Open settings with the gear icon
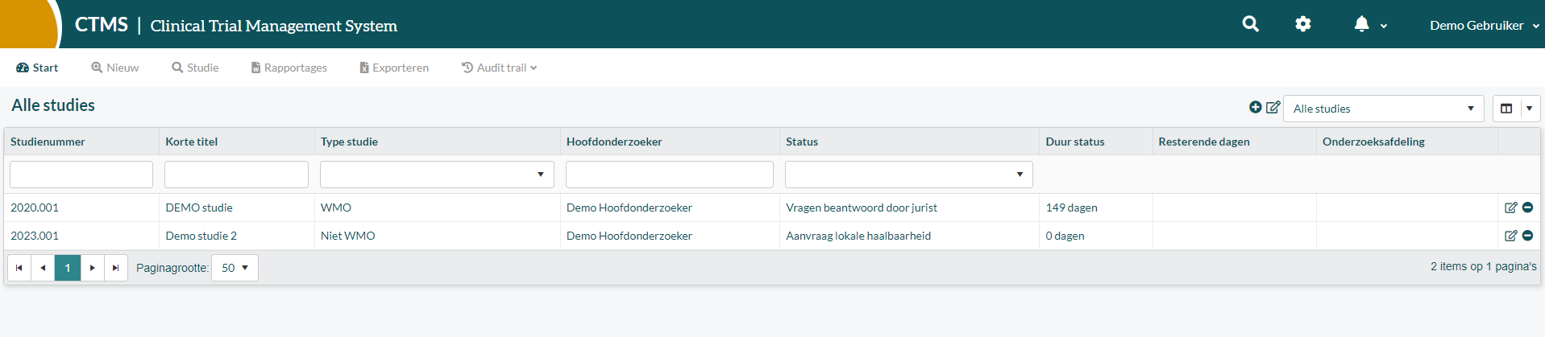The width and height of the screenshot is (1545, 337). coord(1302,24)
